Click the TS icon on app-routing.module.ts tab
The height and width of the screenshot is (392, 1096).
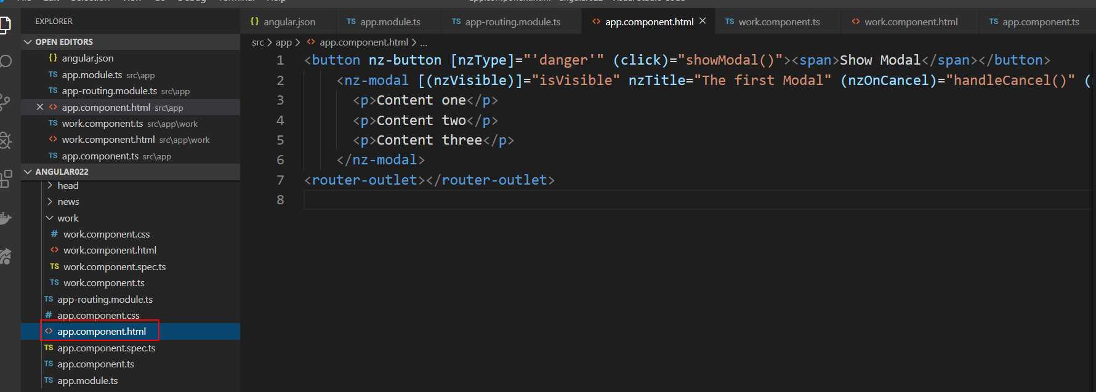pos(456,22)
